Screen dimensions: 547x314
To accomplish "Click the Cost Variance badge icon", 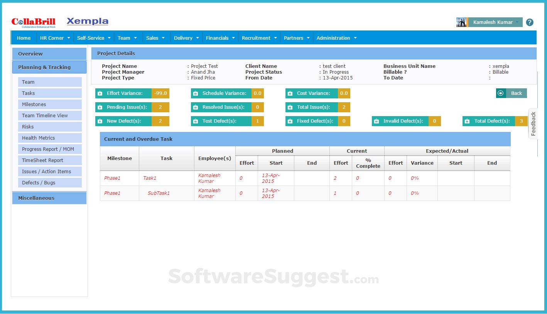I will 290,93.
